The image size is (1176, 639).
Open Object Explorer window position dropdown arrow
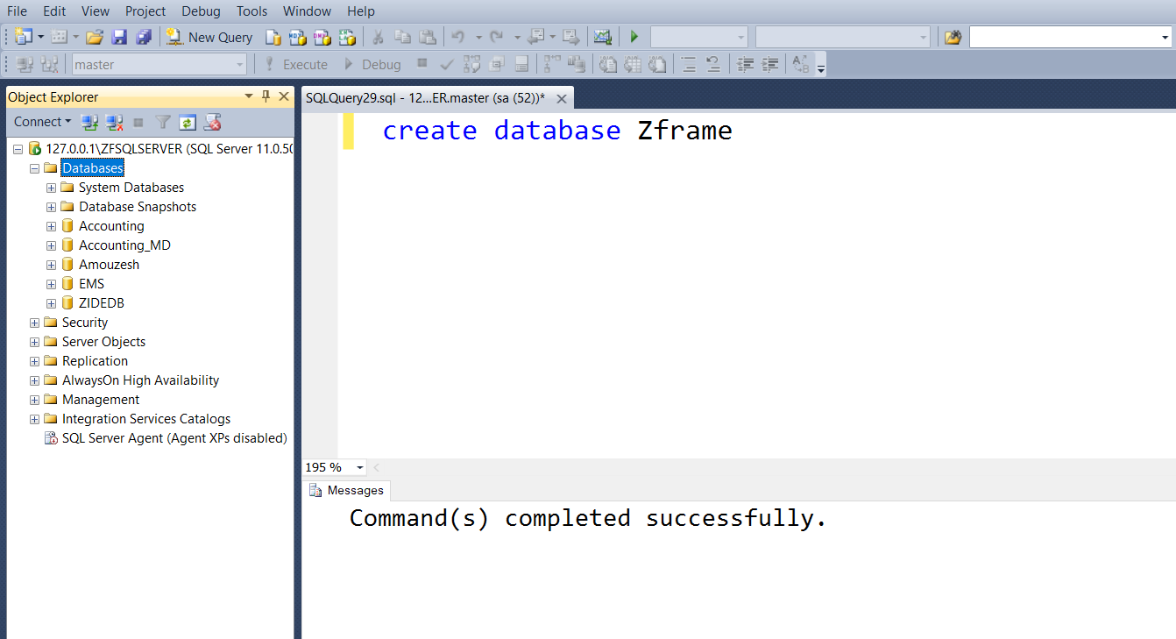click(x=250, y=96)
